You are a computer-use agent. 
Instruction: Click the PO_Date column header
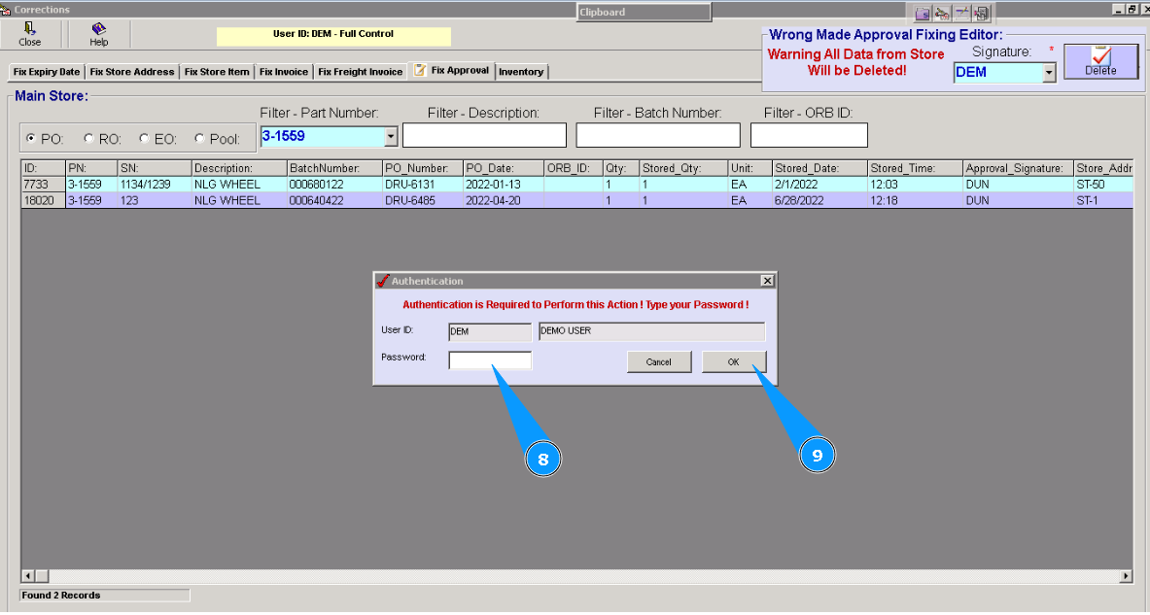point(504,169)
